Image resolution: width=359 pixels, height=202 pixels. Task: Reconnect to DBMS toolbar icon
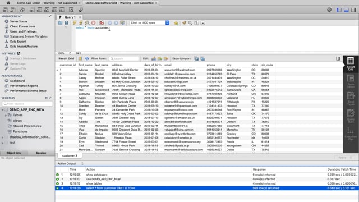tap(80, 10)
